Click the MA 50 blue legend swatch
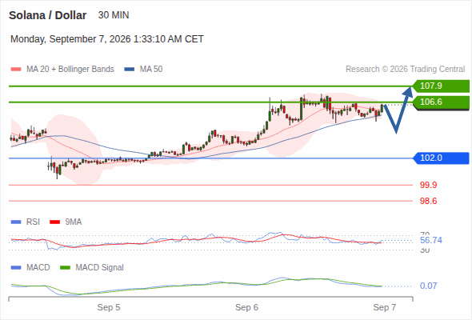 pos(130,70)
